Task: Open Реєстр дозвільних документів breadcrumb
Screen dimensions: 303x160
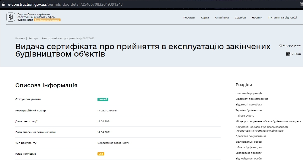Action: tap(68, 38)
